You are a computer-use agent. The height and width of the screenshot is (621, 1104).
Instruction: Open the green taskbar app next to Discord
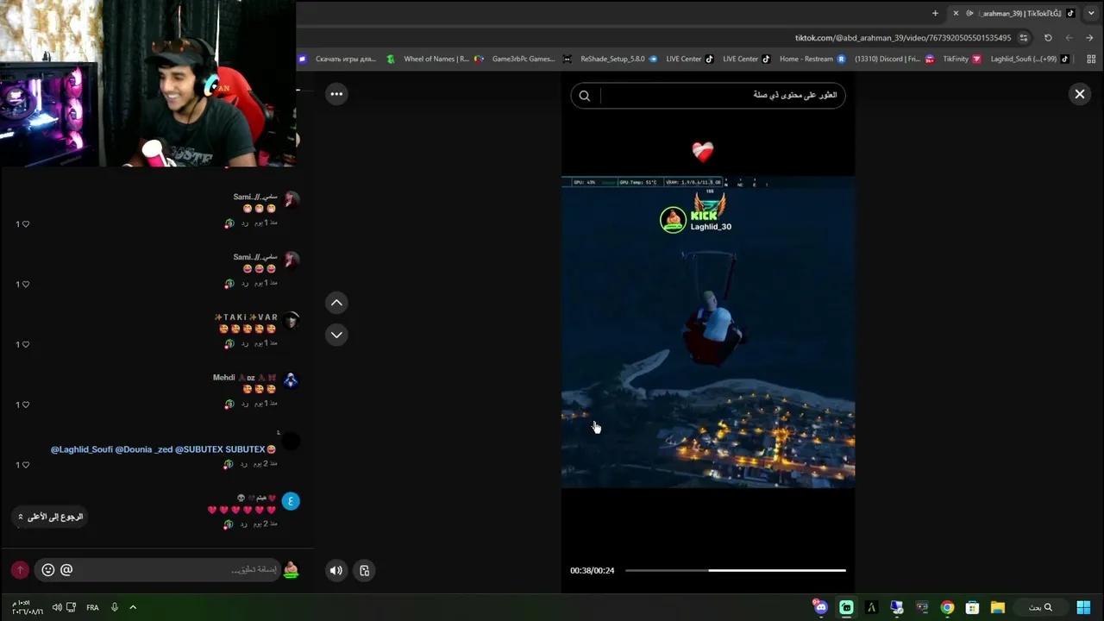(846, 607)
